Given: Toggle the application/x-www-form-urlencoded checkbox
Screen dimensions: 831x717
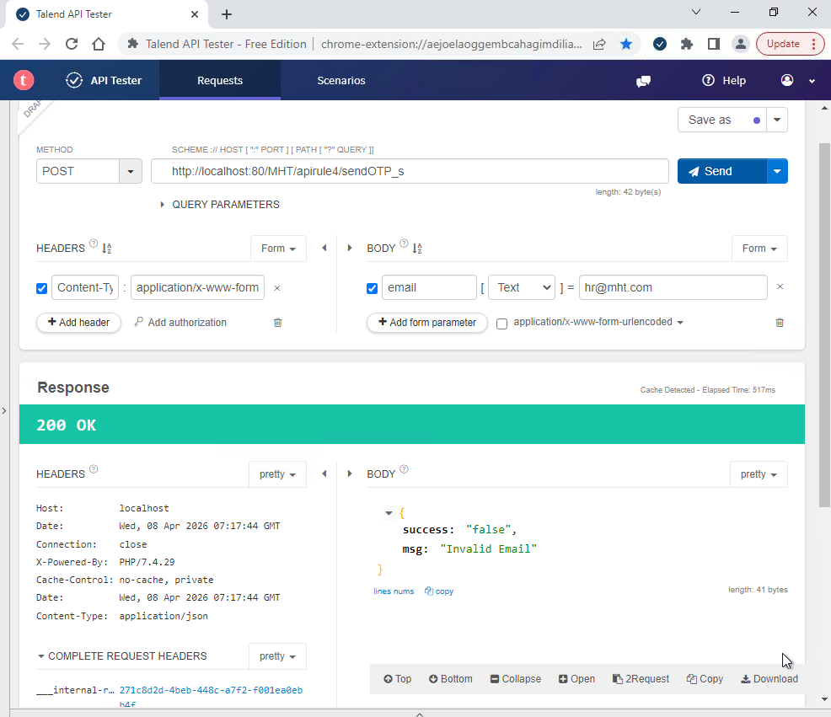Looking at the screenshot, I should pyautogui.click(x=501, y=324).
